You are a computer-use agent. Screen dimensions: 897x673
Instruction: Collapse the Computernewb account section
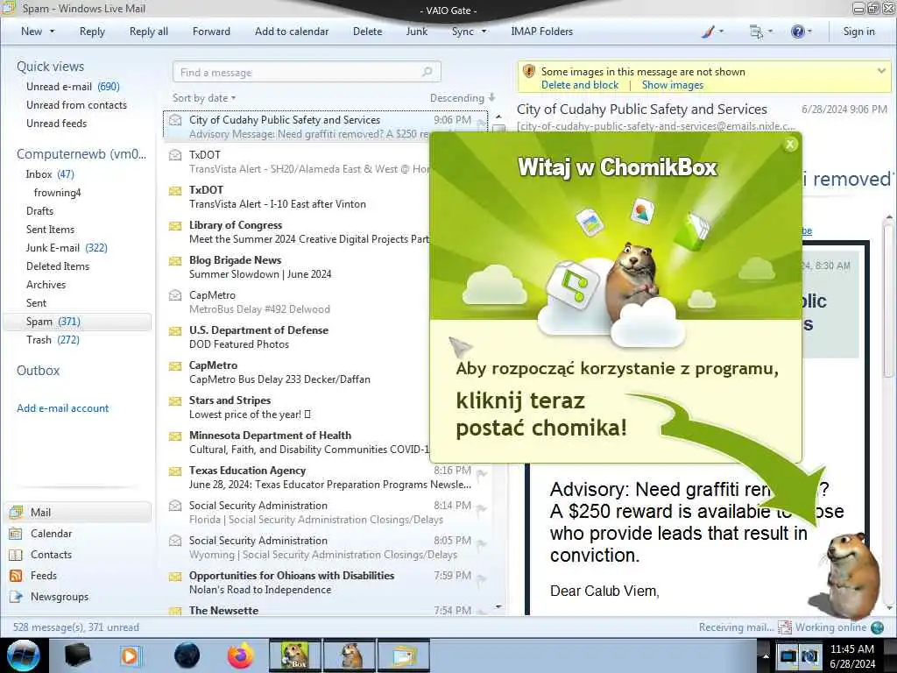point(81,154)
